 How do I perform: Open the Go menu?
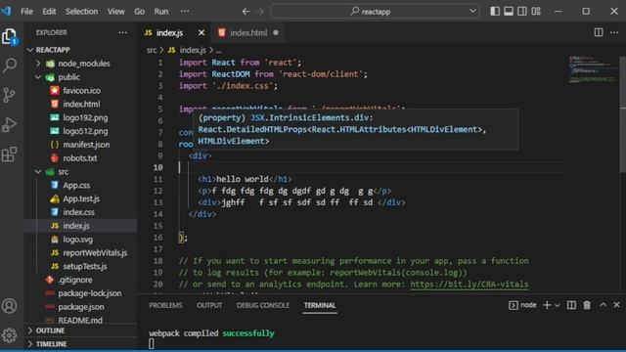(x=139, y=11)
